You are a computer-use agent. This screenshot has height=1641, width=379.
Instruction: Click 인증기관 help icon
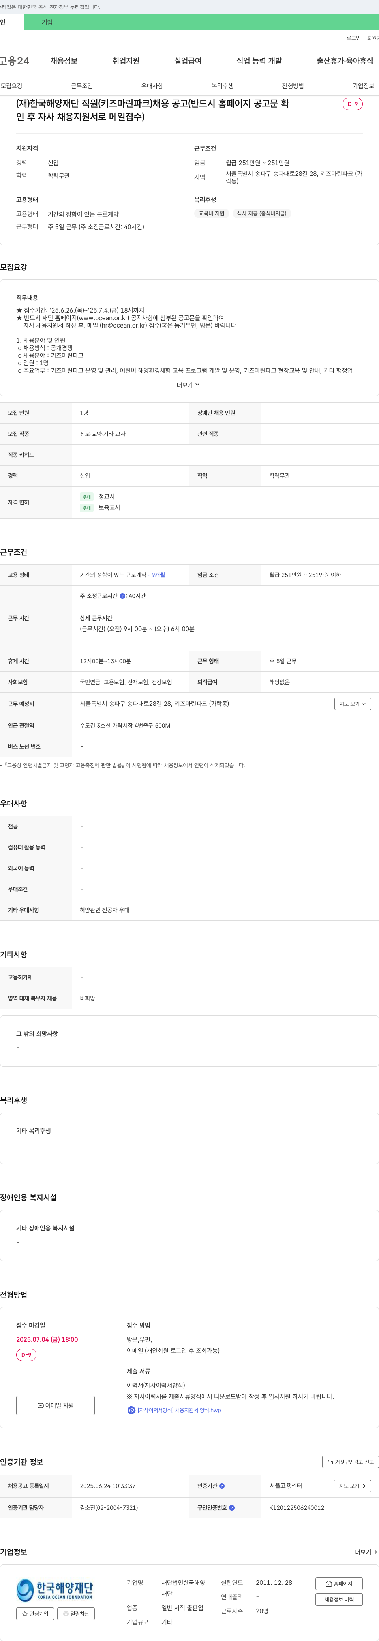[x=222, y=1486]
